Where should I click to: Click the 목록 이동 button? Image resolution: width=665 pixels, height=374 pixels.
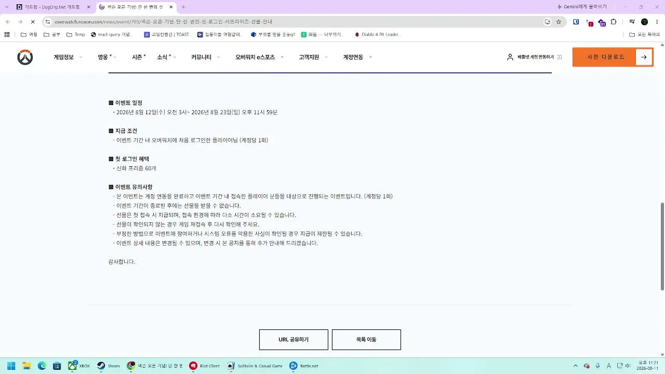pos(366,340)
